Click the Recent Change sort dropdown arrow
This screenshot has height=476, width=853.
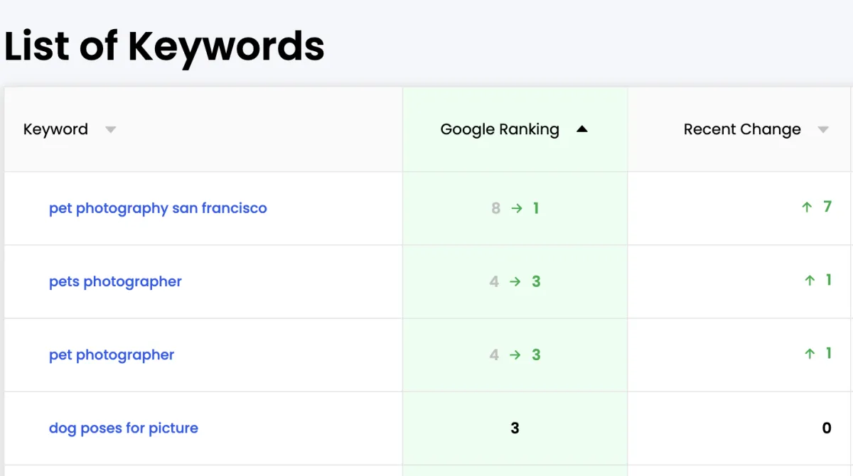point(823,130)
